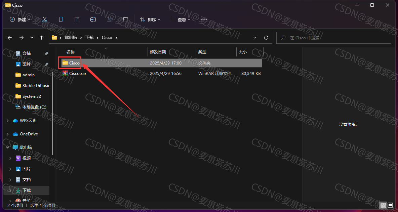The image size is (398, 212).
Task: Switch to details view icon in status bar
Action: (383, 205)
